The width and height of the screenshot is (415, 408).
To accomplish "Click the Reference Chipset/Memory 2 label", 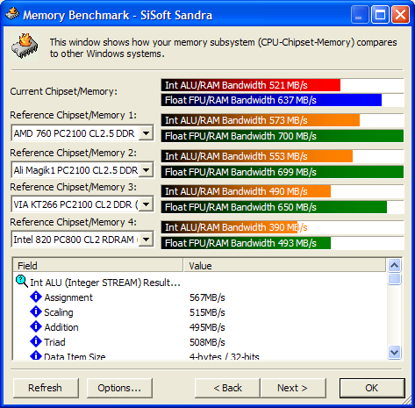I will tap(74, 153).
